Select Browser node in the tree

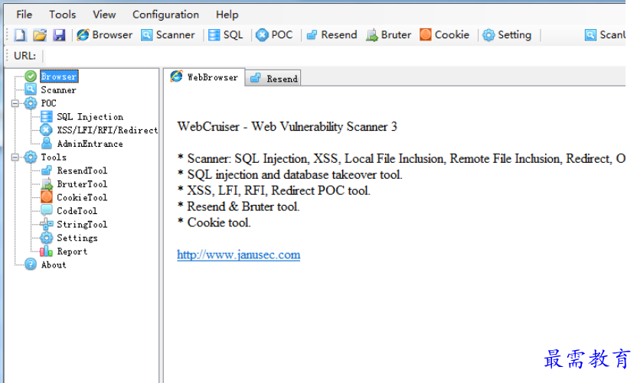click(59, 76)
